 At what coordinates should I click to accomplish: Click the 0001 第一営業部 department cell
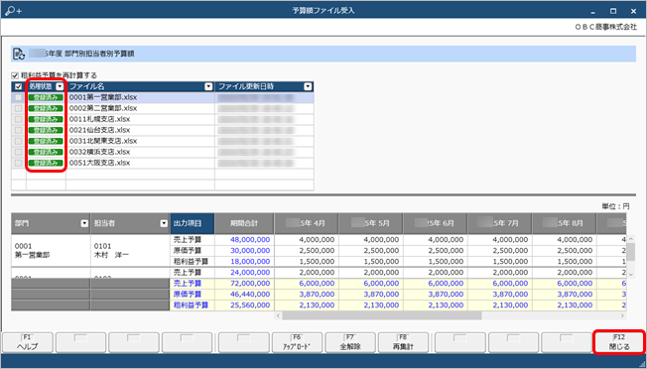click(51, 251)
